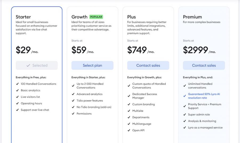Click checkmark beside 100 Handled Conversations
The height and width of the screenshot is (143, 240).
pyautogui.click(x=17, y=84)
